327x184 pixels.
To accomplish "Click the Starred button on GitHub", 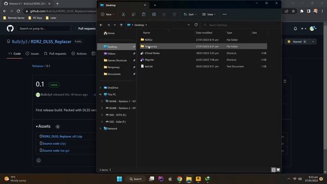I will pos(297,42).
